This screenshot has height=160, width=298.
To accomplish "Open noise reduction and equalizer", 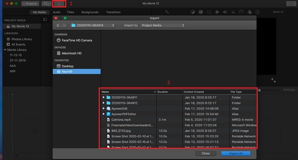I will 233,12.
